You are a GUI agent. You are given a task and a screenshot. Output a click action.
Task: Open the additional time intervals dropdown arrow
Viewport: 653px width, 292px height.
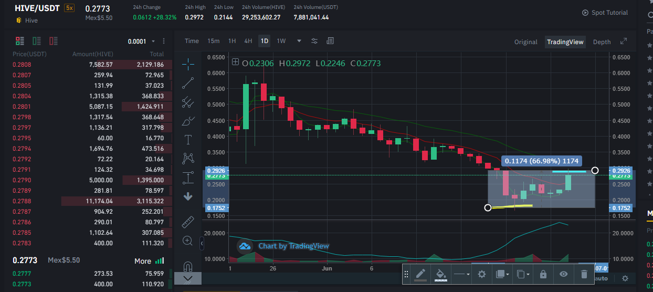299,41
